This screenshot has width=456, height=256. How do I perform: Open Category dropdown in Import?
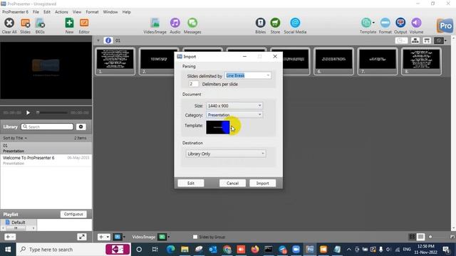click(x=234, y=115)
